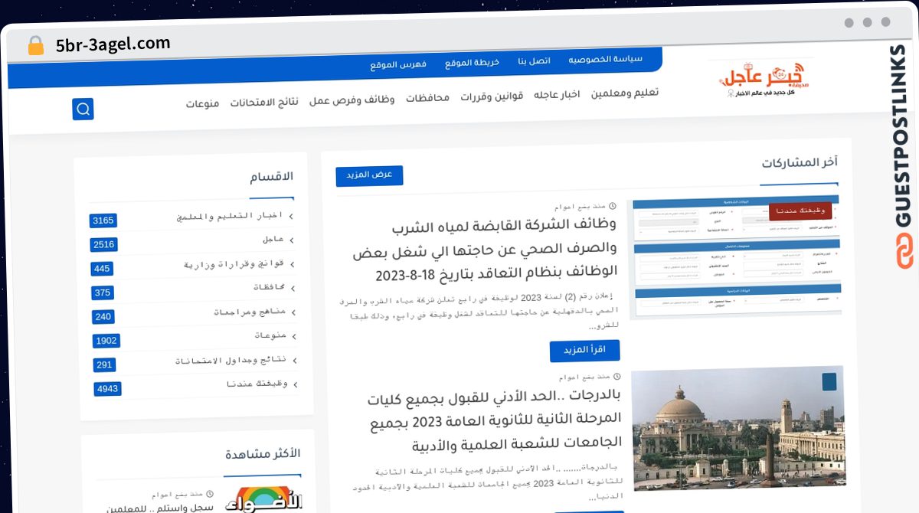Open the Cairo University article thumbnail
Viewport: 919px width, 513px height.
[739, 426]
